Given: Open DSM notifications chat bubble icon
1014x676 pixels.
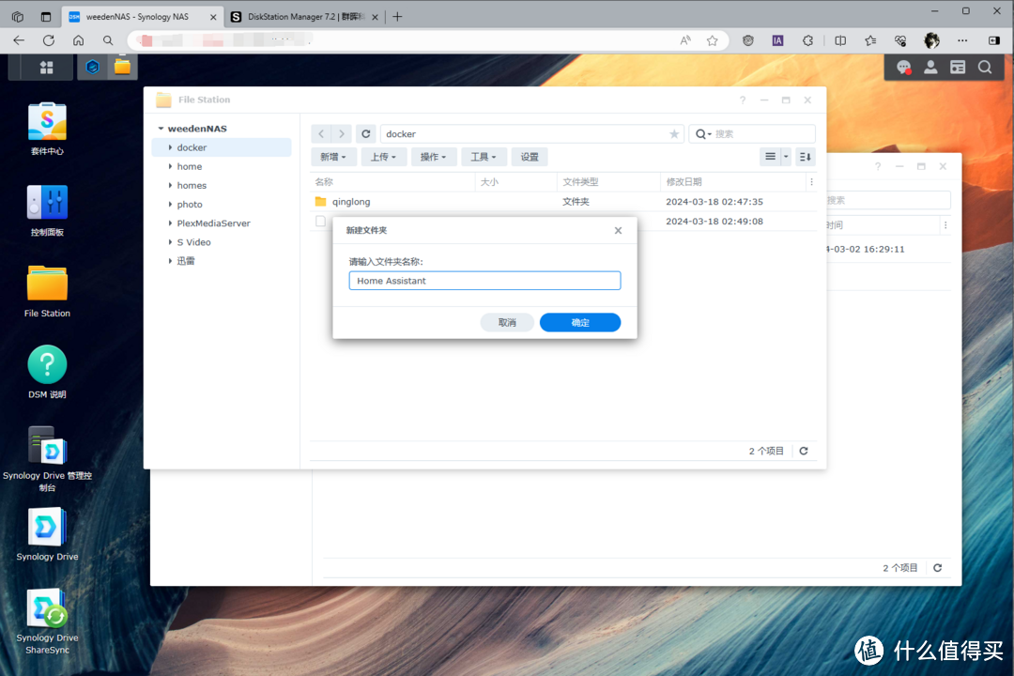Looking at the screenshot, I should click(903, 68).
